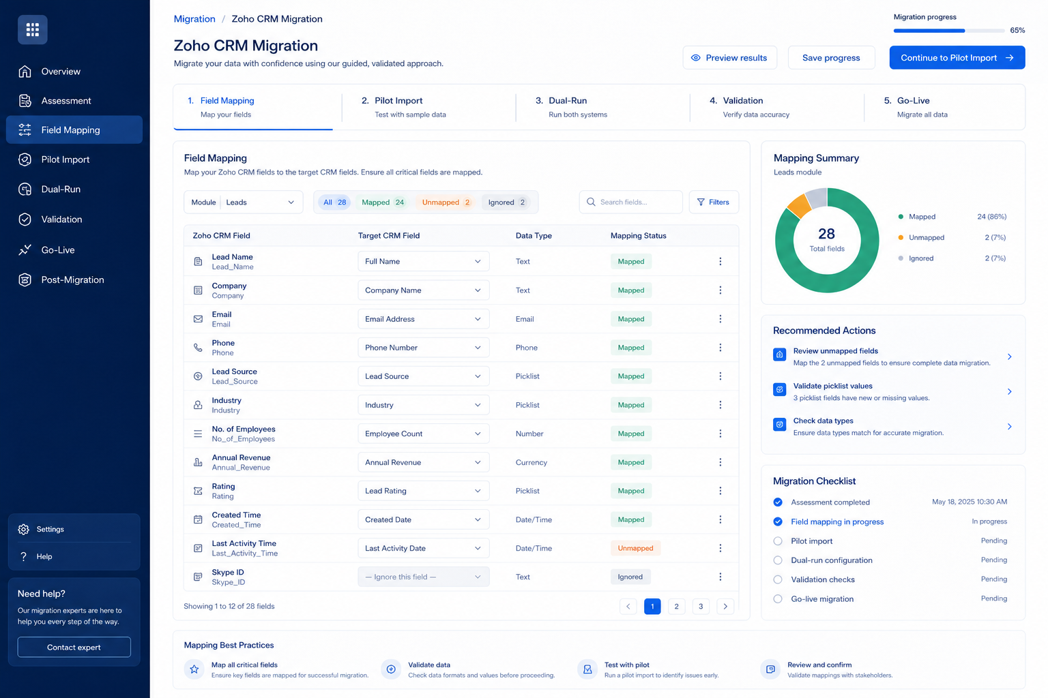Viewport: 1048px width, 698px height.
Task: Switch to the Go-Live step tab
Action: click(944, 107)
